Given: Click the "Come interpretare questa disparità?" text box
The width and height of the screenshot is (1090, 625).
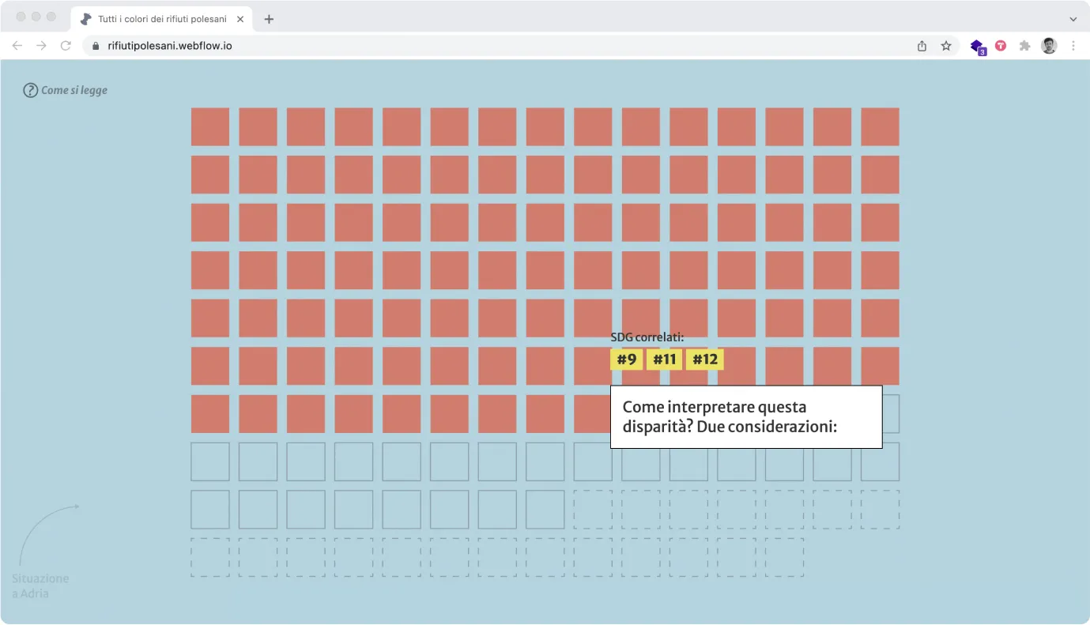Looking at the screenshot, I should 746,417.
